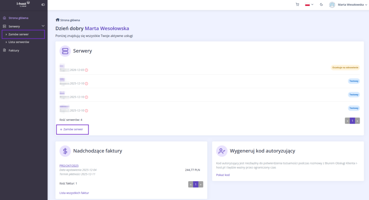
Task: Open invoice PRO/247/2025 link
Action: 68,165
